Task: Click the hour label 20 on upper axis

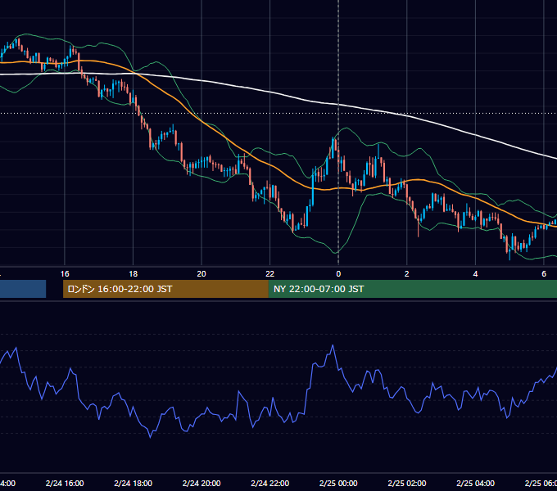Action: pyautogui.click(x=202, y=274)
